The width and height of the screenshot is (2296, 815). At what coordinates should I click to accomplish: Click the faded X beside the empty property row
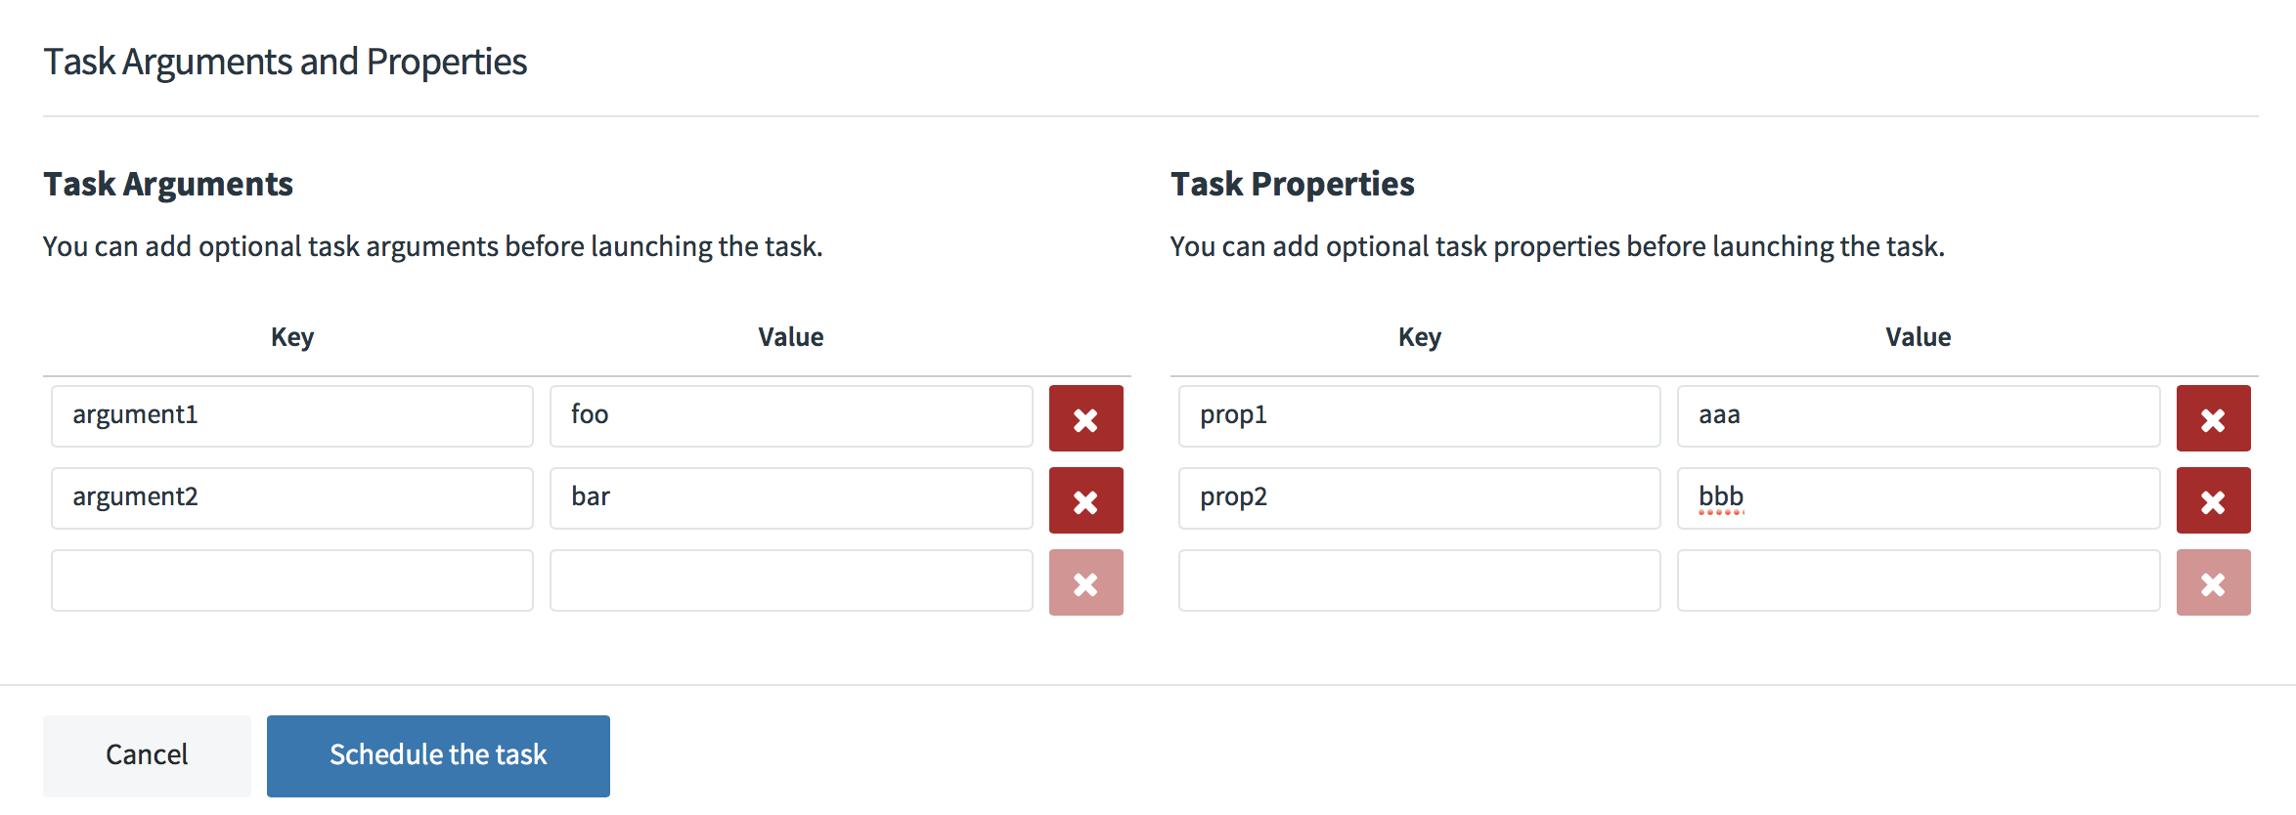pyautogui.click(x=2213, y=582)
